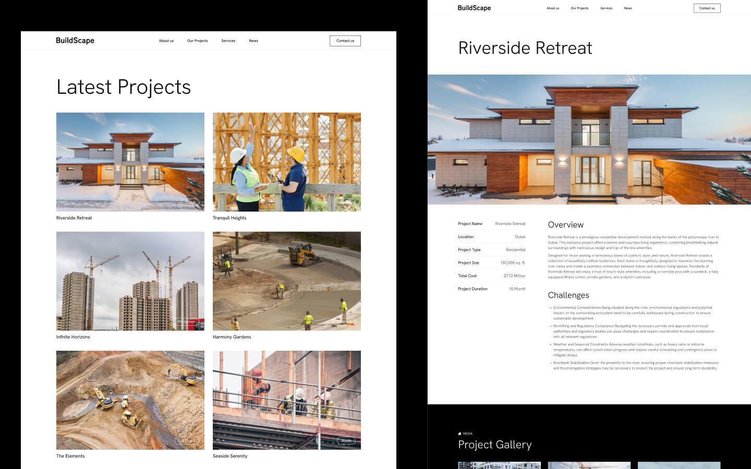Click the BuildScape logo in the left header

click(75, 40)
